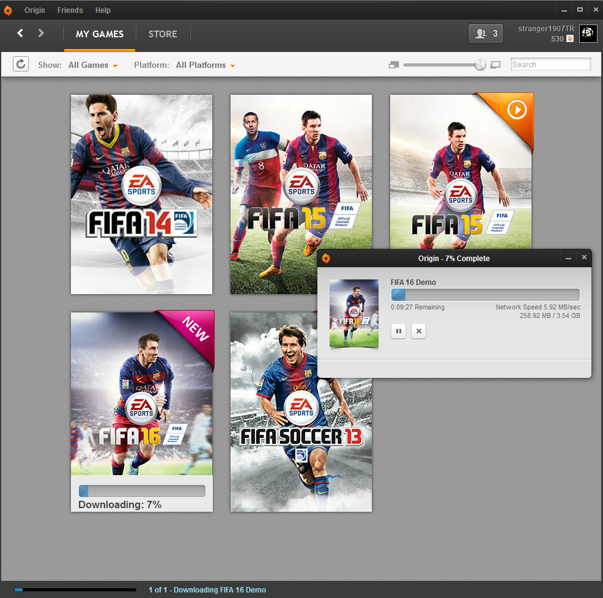Click the Origin icon in the download popup
The width and height of the screenshot is (603, 598).
326,259
